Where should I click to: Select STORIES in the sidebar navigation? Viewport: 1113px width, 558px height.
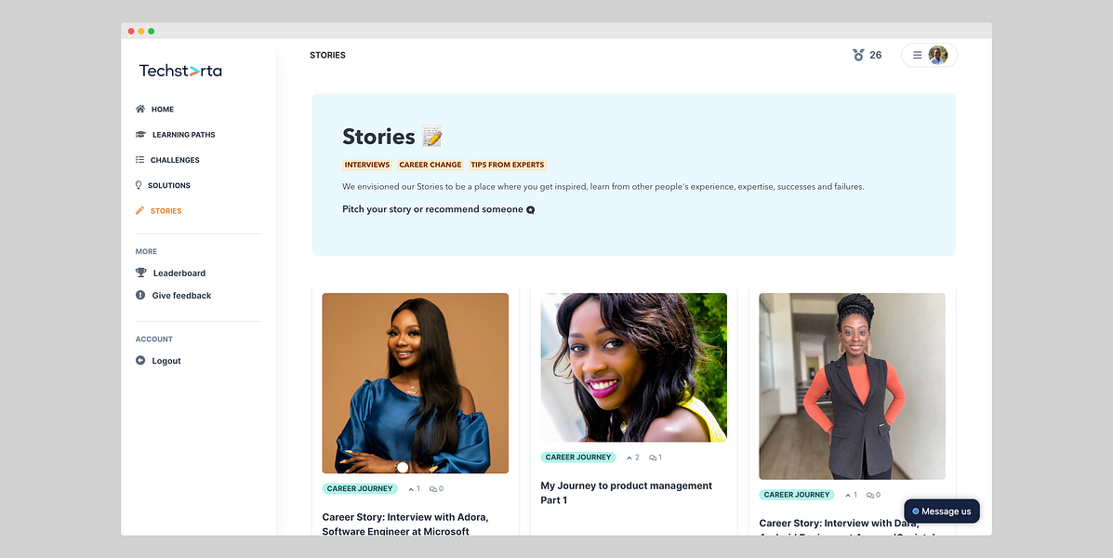pyautogui.click(x=166, y=210)
